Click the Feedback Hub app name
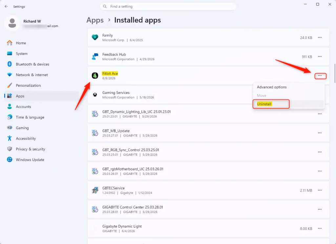The width and height of the screenshot is (336, 244). click(x=114, y=55)
